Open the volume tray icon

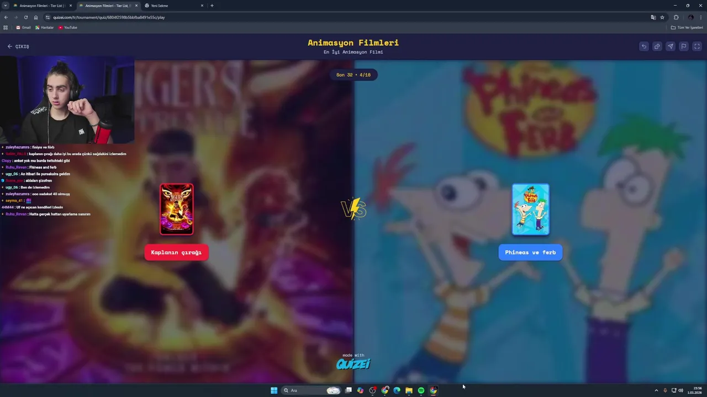pyautogui.click(x=680, y=390)
